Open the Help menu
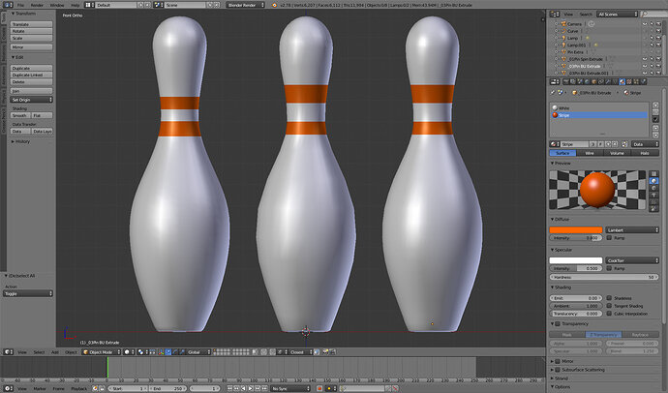 [75, 5]
